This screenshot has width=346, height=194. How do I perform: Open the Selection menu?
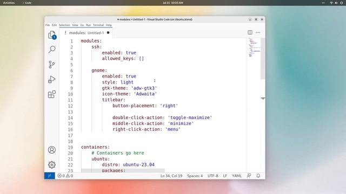click(64, 25)
